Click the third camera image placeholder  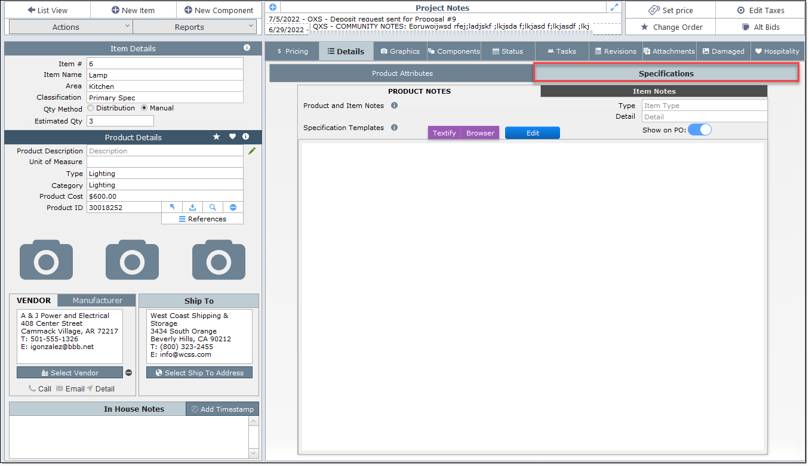tap(219, 260)
